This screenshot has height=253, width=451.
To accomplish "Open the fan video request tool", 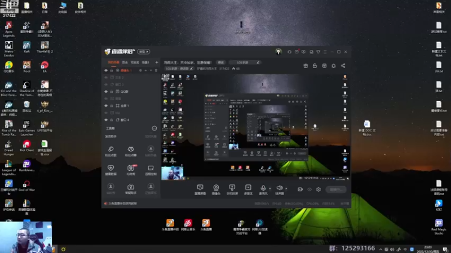I will tap(131, 151).
